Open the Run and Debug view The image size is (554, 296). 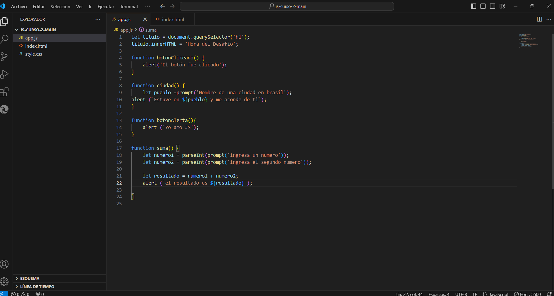click(4, 74)
